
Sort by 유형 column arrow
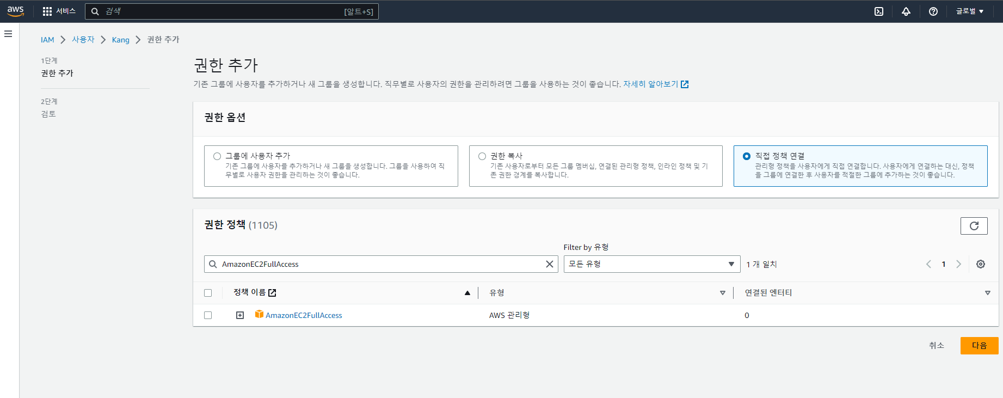pyautogui.click(x=723, y=293)
